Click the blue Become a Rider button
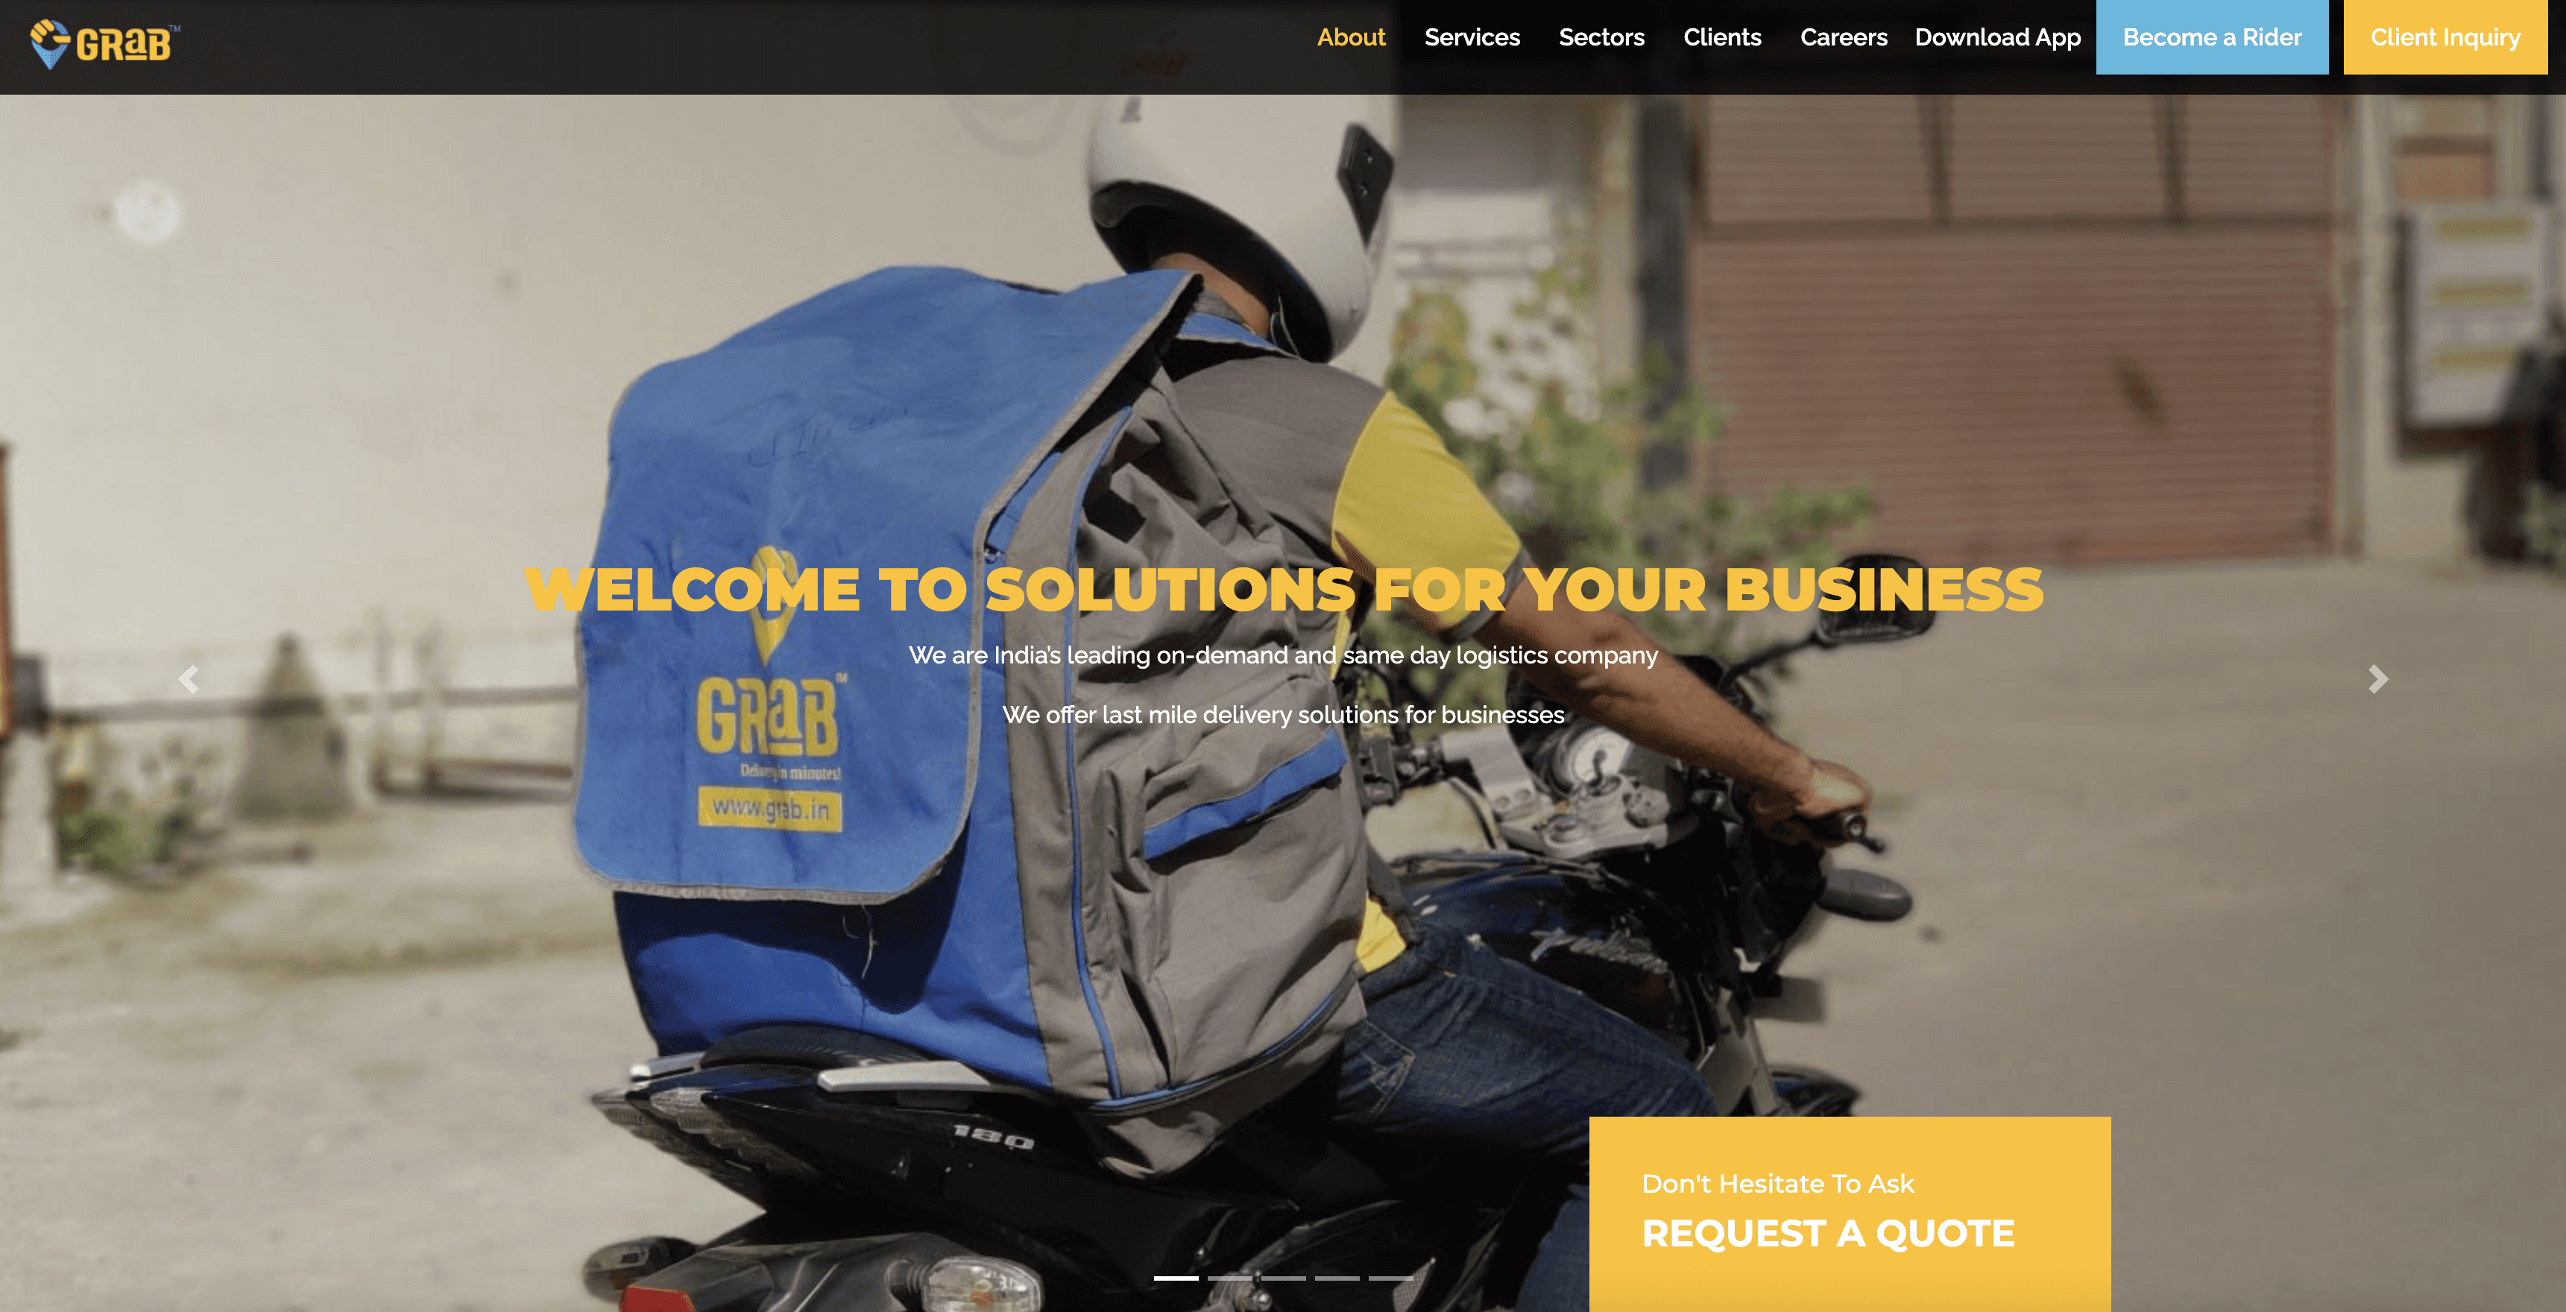This screenshot has width=2566, height=1312. pyautogui.click(x=2211, y=37)
